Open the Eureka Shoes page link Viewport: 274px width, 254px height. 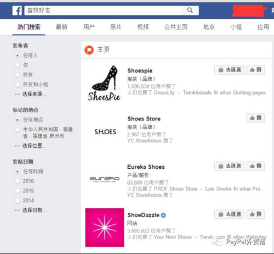(146, 167)
